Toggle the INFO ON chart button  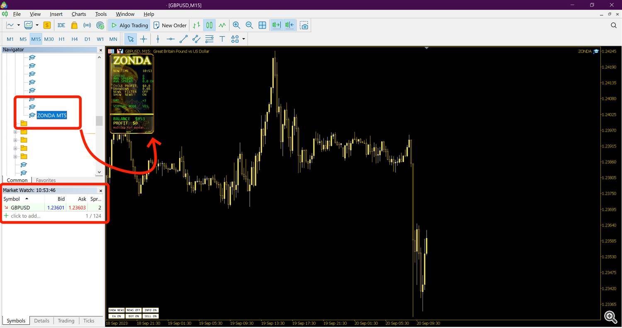click(151, 310)
